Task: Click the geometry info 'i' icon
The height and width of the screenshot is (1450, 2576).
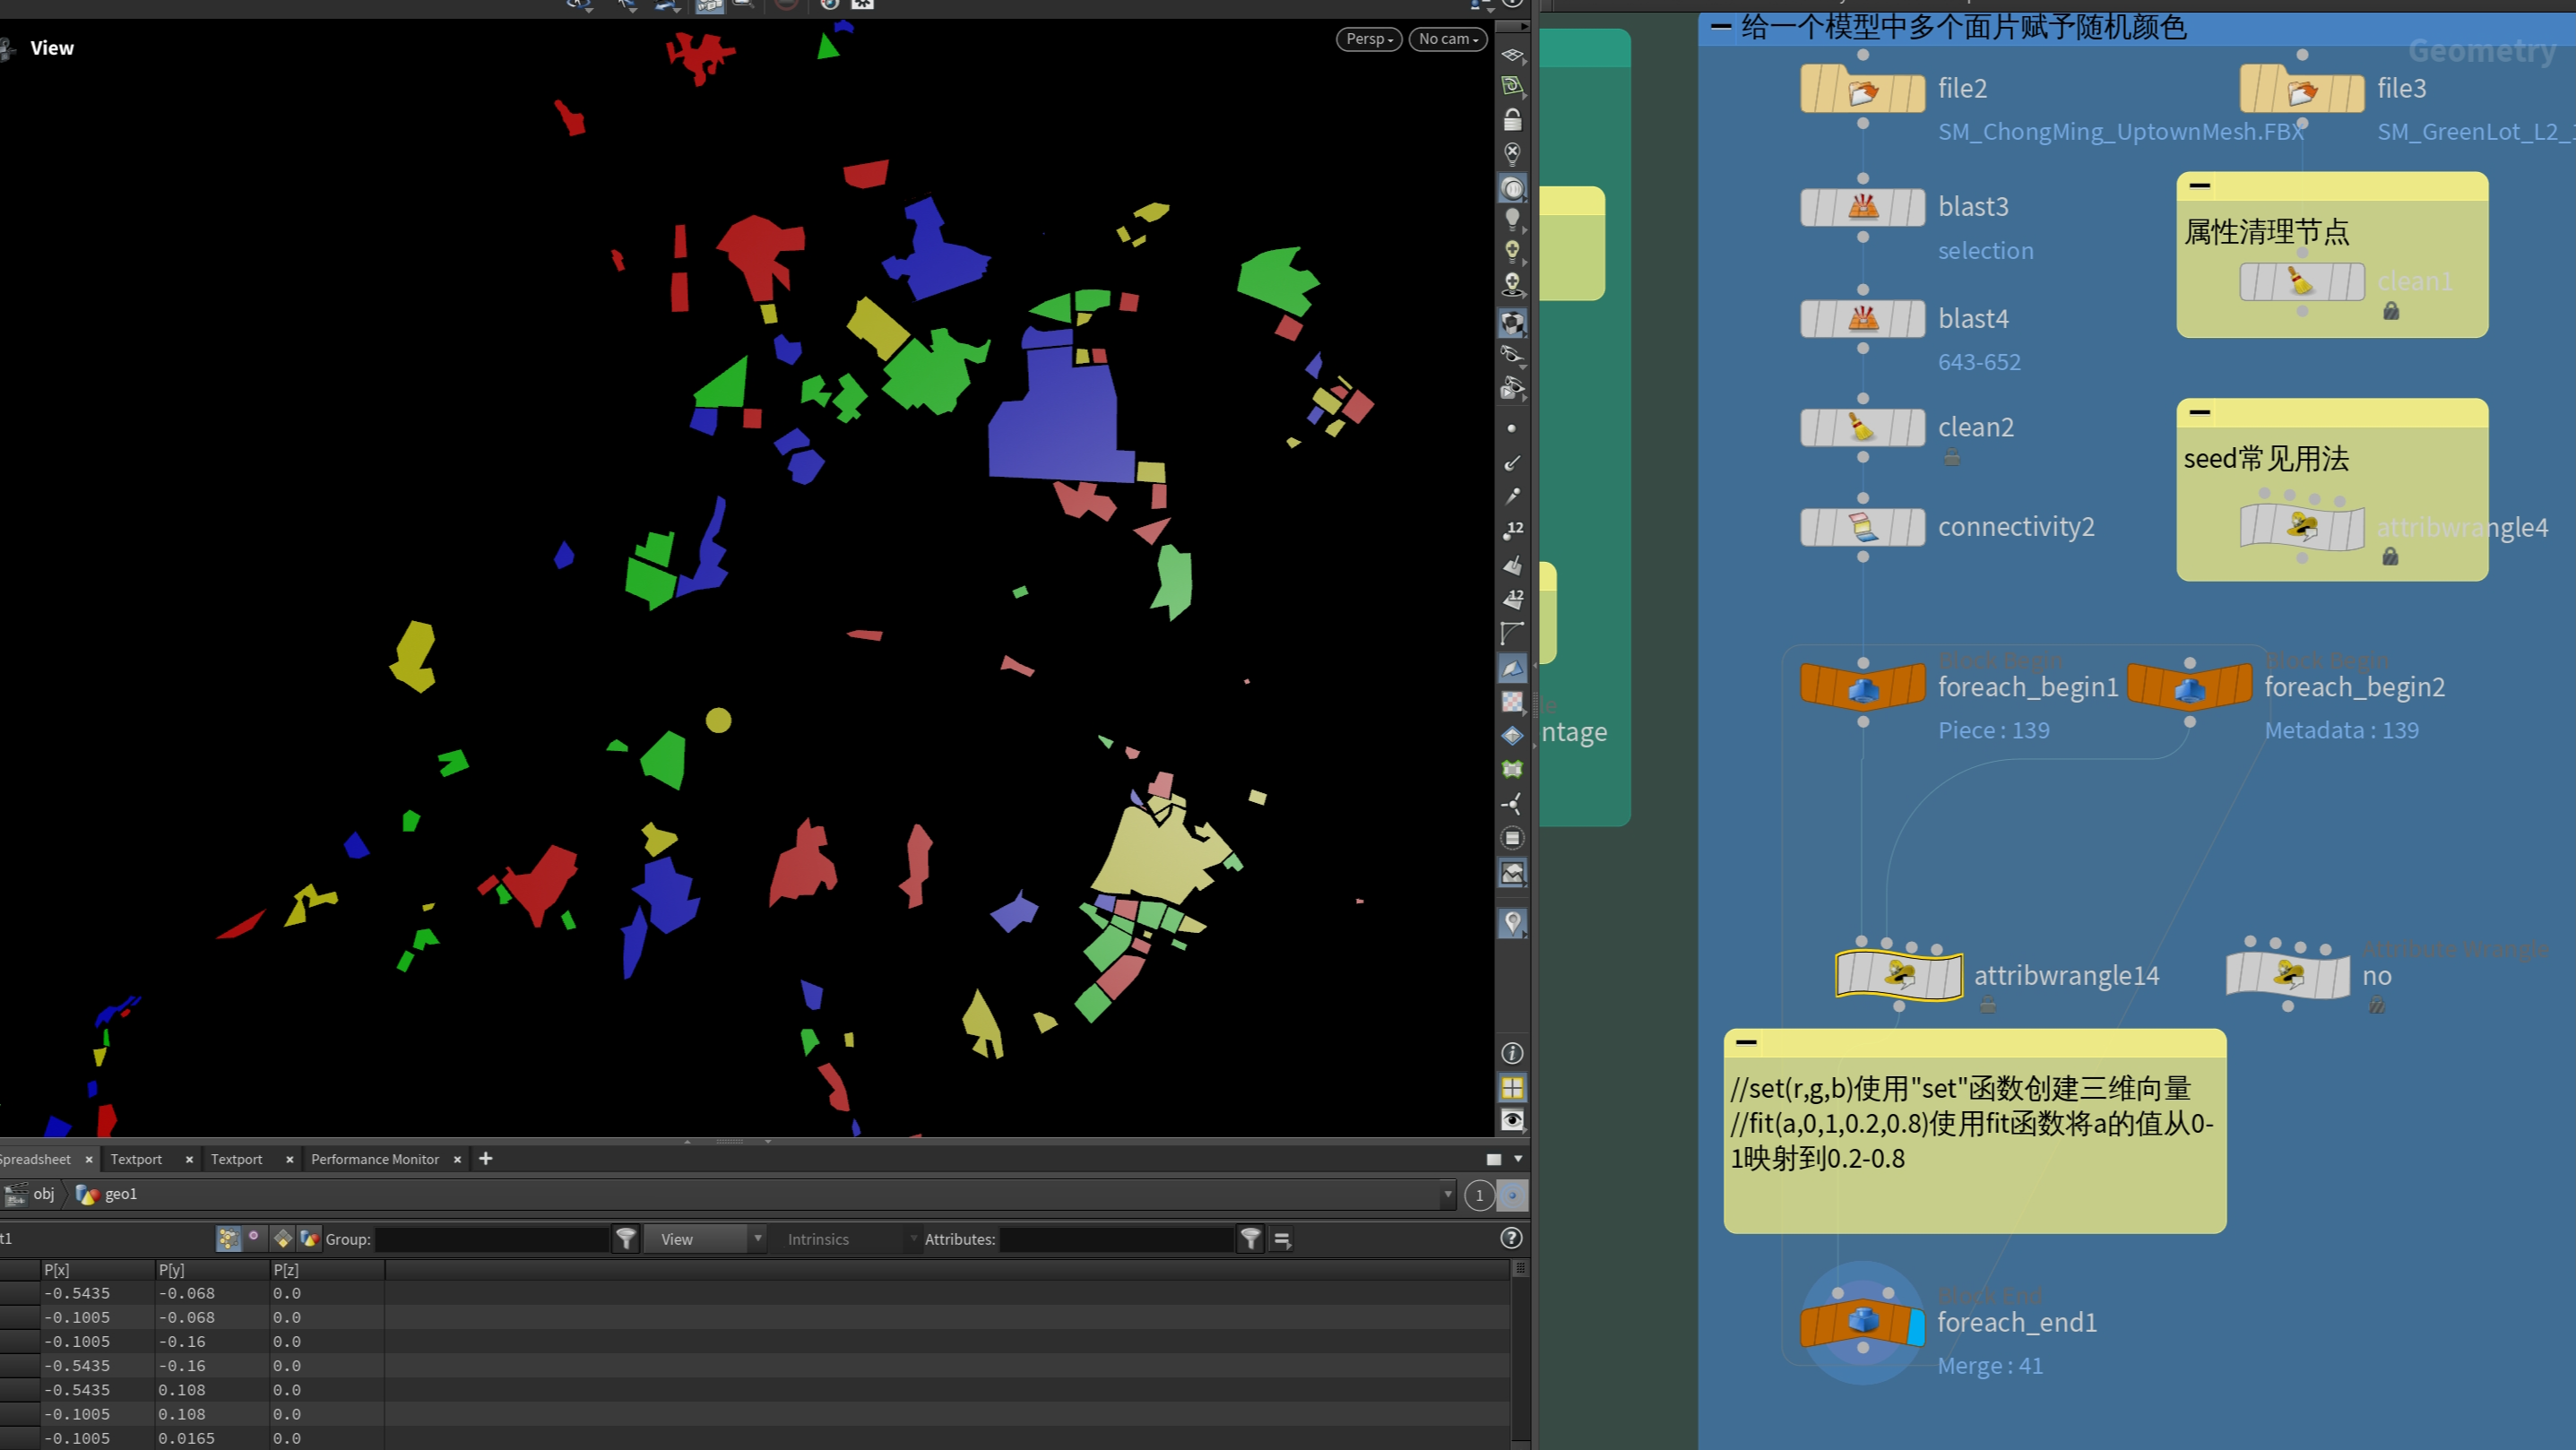Action: [x=1512, y=1053]
